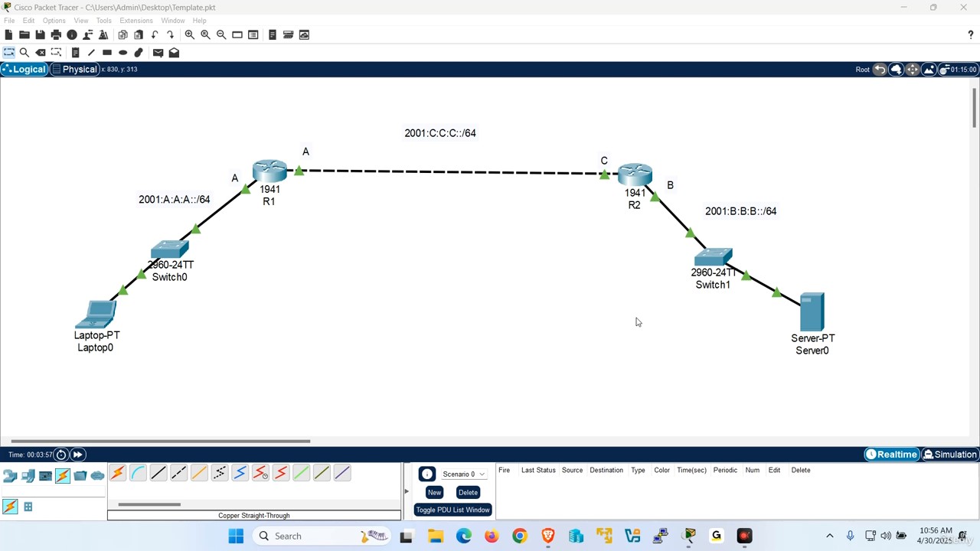Print the topology with the printer icon
The height and width of the screenshot is (551, 980).
point(56,34)
